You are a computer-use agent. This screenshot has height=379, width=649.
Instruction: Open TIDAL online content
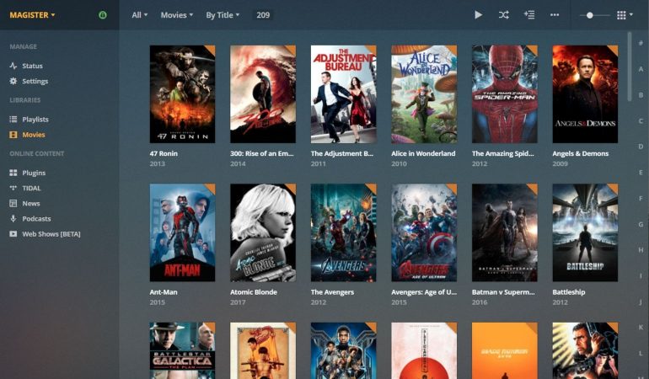[x=31, y=188]
